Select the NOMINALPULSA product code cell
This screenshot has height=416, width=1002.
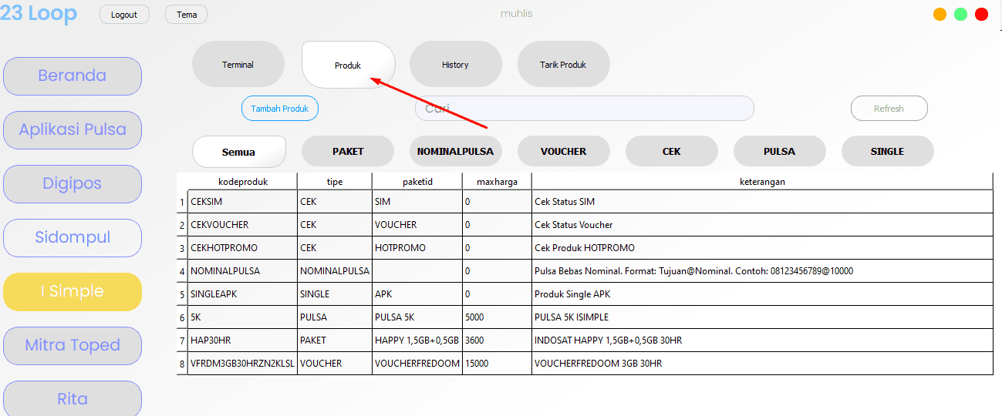(x=242, y=271)
